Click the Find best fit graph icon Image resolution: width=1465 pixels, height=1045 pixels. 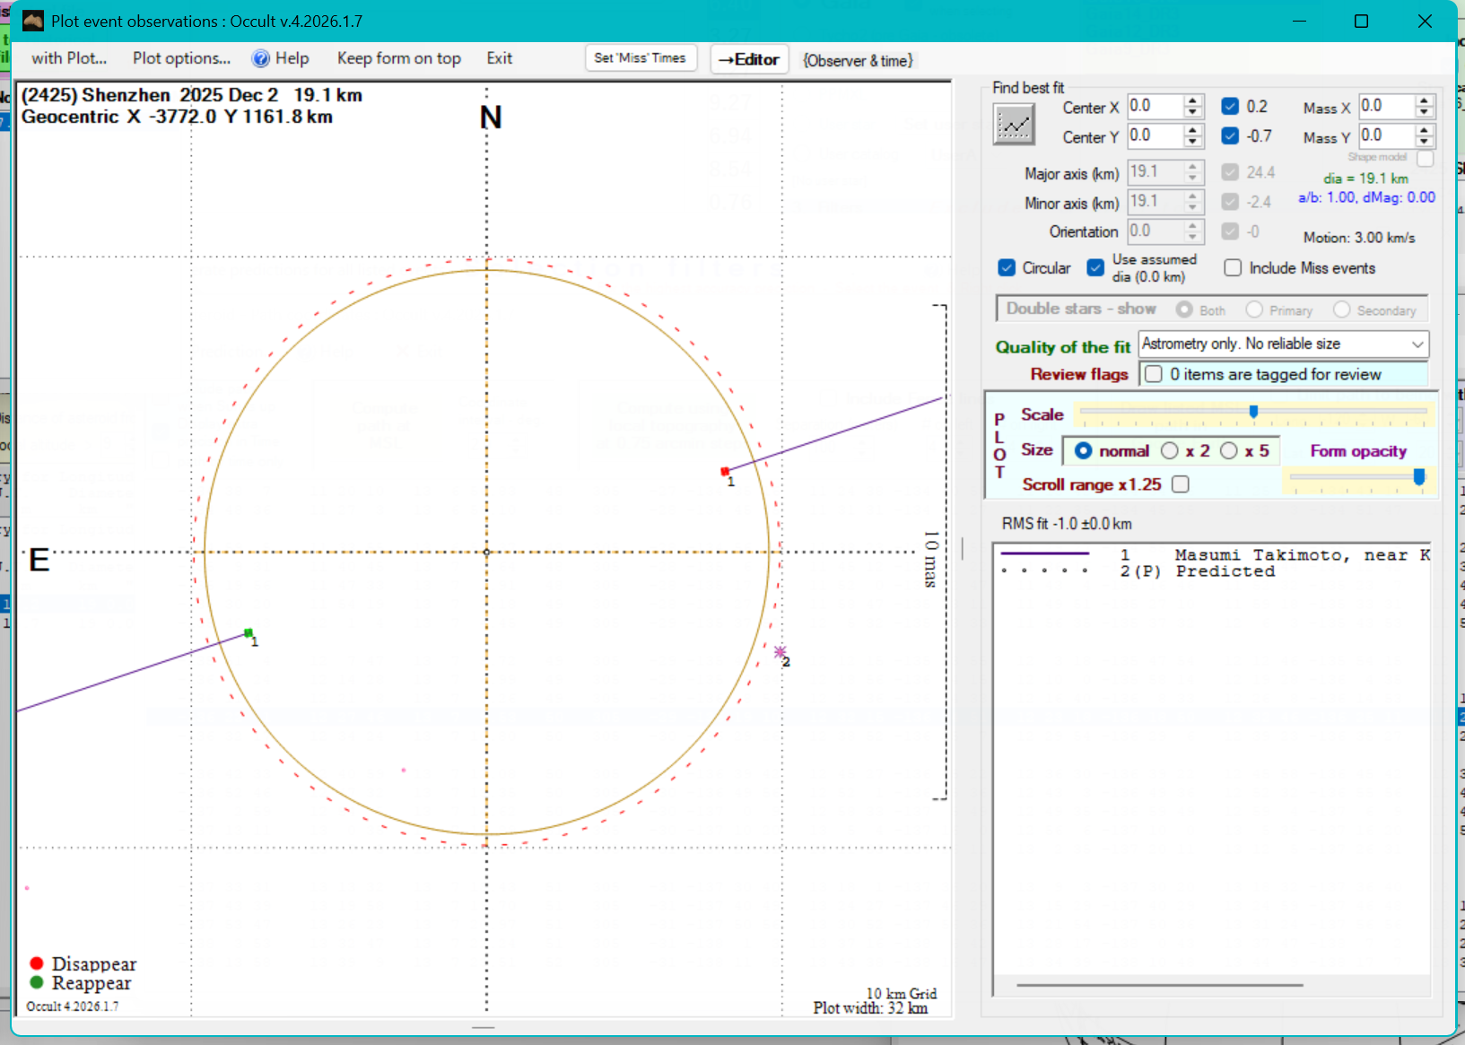pyautogui.click(x=1014, y=125)
